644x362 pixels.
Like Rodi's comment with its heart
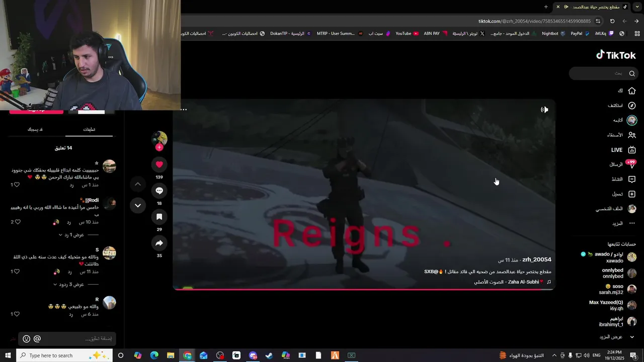tap(17, 222)
